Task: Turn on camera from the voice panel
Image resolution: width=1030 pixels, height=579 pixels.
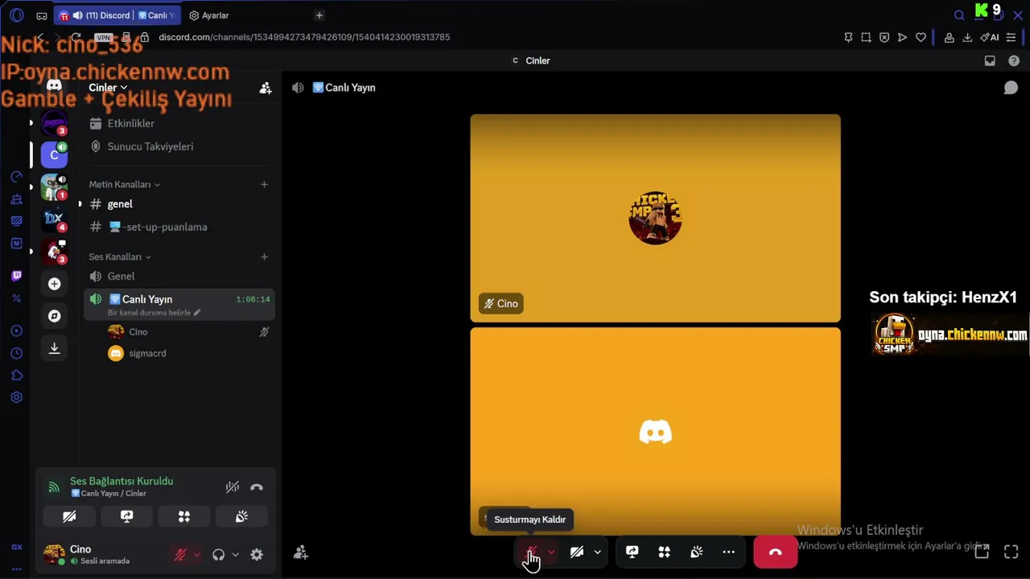Action: [x=69, y=516]
